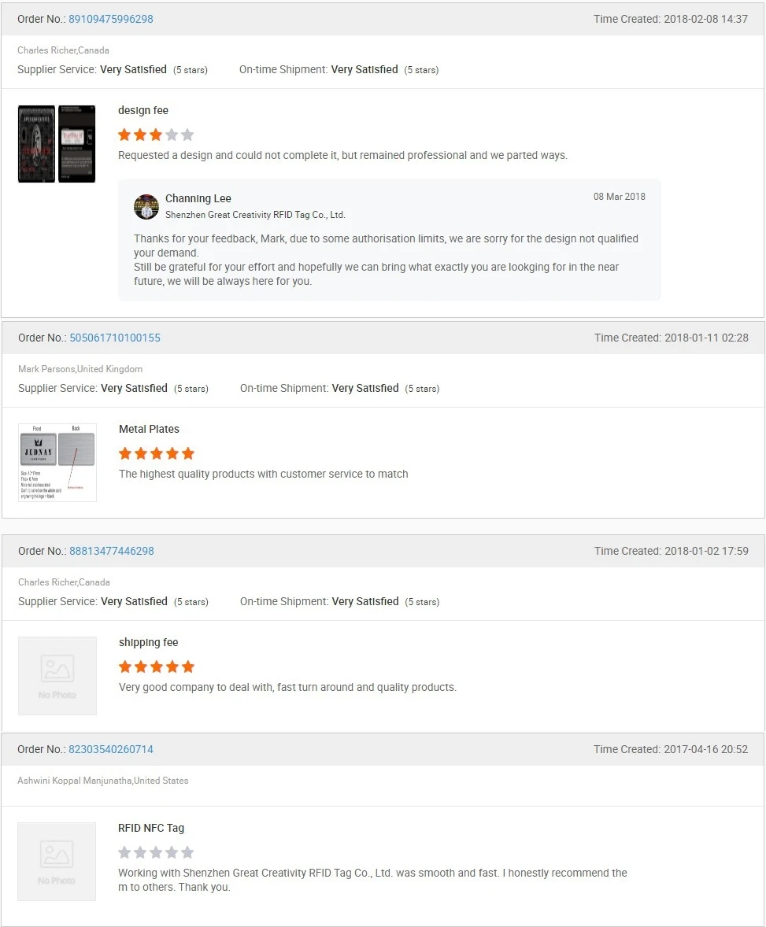Click Channing Lee reply author name

click(198, 198)
